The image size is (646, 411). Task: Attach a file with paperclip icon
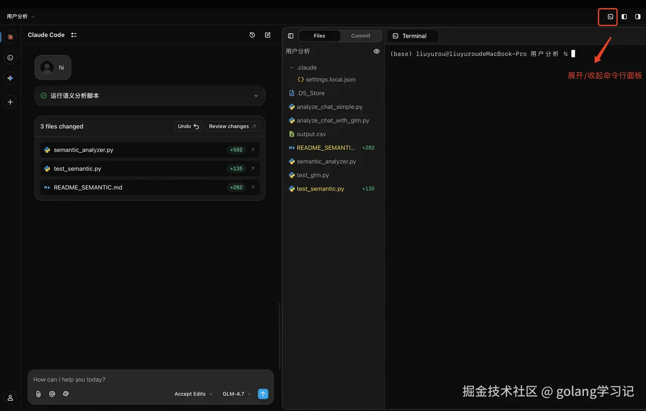pyautogui.click(x=38, y=394)
